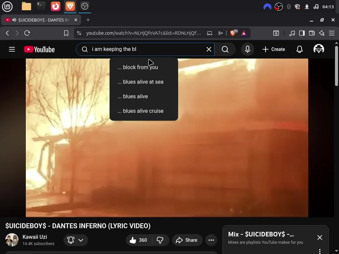339x254 pixels.
Task: Open the tab search icon in browser toolbar
Action: click(x=276, y=33)
